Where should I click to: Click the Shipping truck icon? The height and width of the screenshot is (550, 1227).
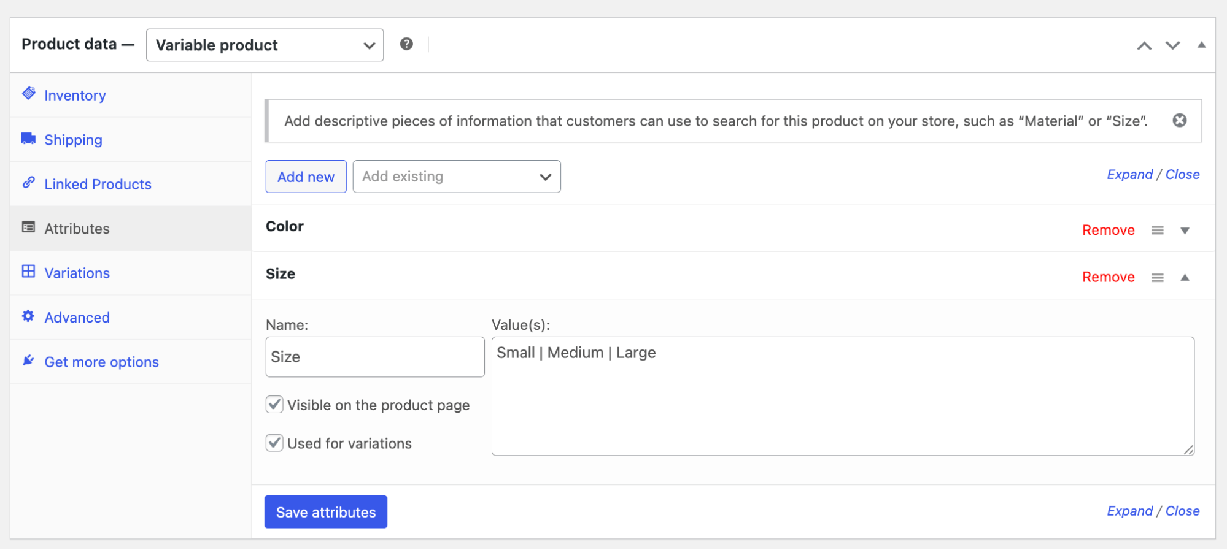[x=29, y=138]
